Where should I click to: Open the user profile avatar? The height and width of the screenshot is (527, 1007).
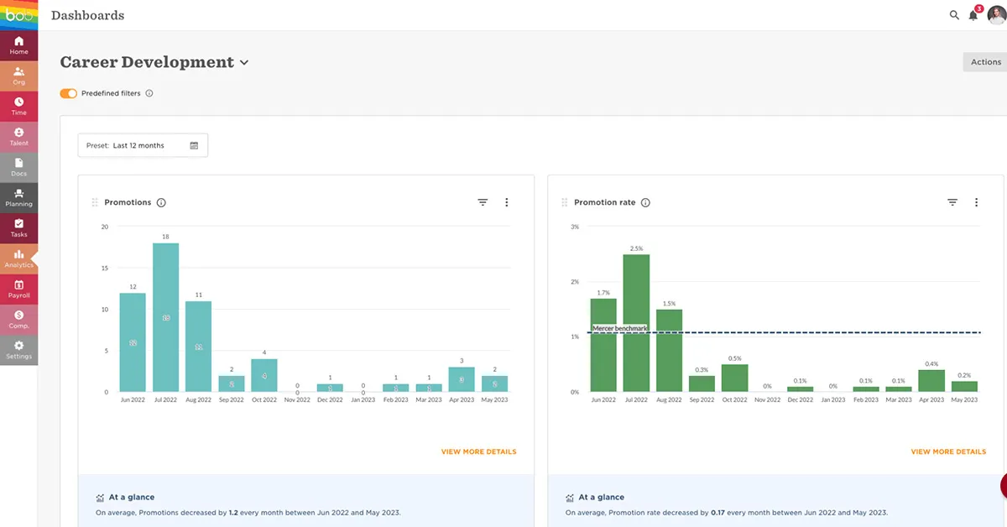pos(995,15)
